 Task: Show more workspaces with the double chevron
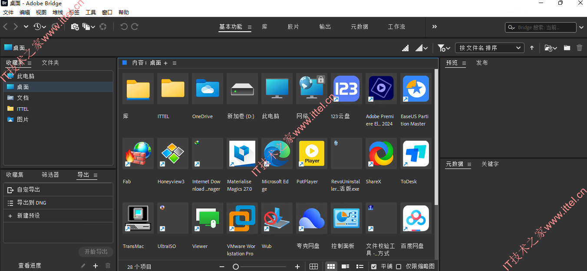point(435,27)
